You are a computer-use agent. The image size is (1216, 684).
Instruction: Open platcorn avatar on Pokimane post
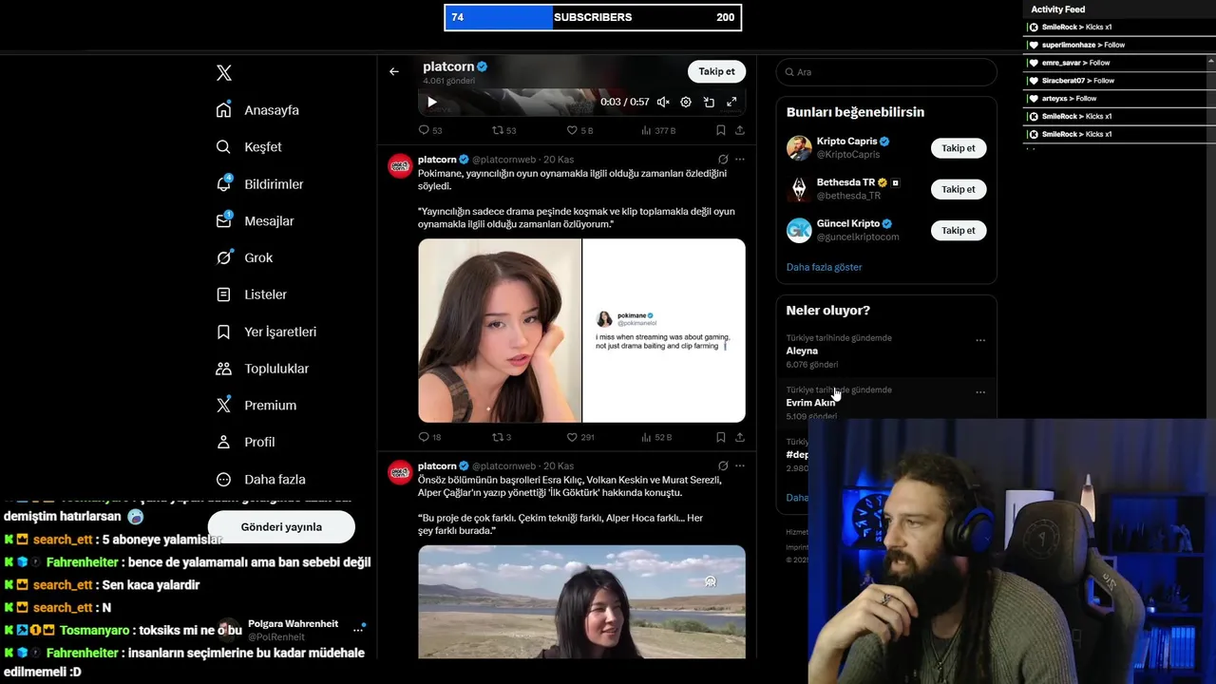pyautogui.click(x=400, y=166)
